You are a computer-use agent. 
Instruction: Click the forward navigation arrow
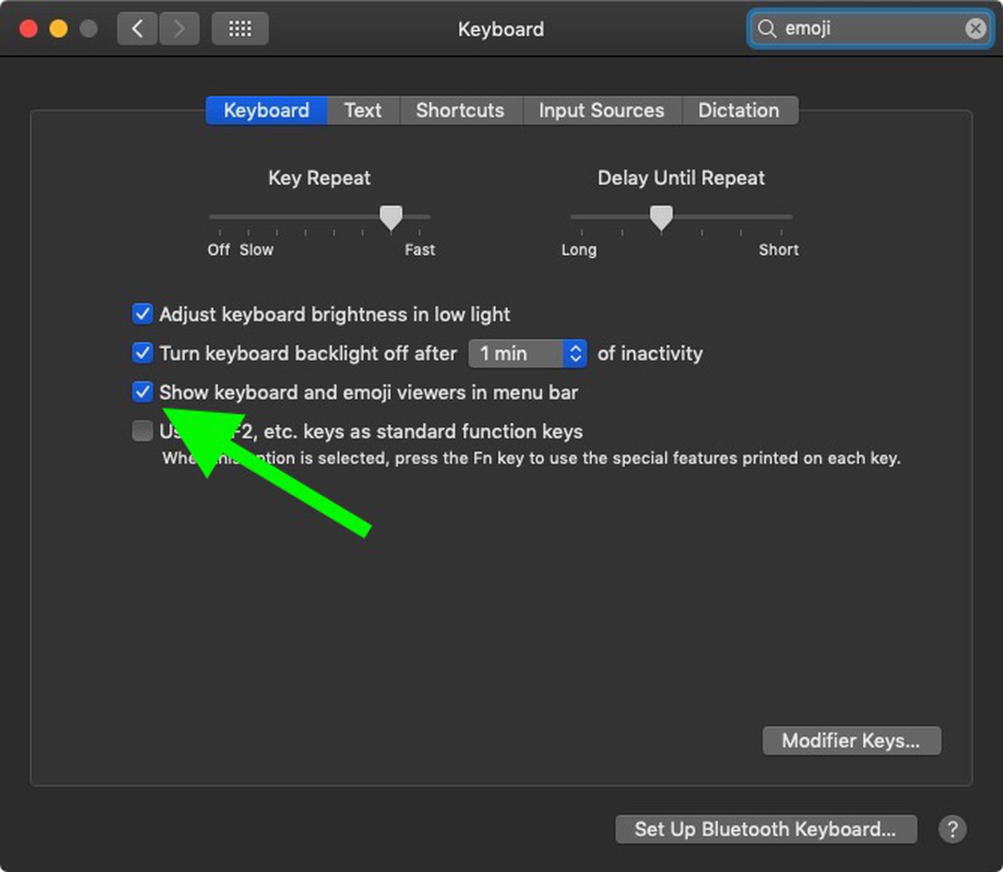pyautogui.click(x=179, y=28)
